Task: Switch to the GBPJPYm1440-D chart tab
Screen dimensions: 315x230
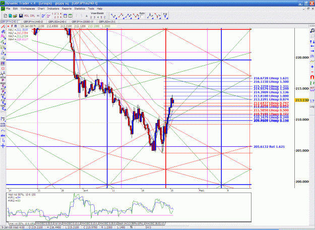Action: click(x=33, y=22)
